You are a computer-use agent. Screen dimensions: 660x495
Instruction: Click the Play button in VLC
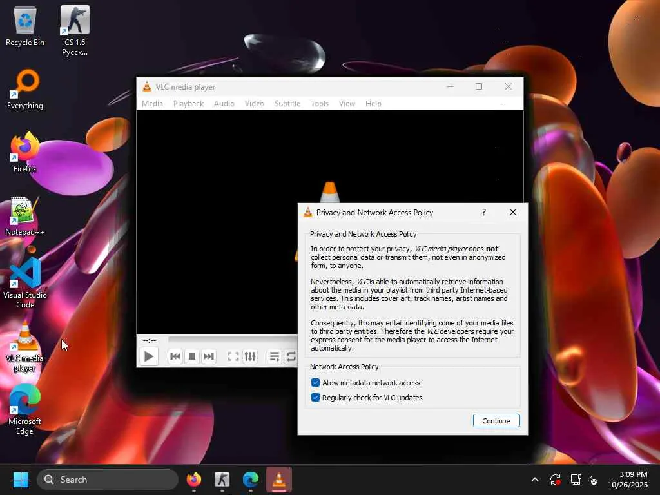pos(149,356)
